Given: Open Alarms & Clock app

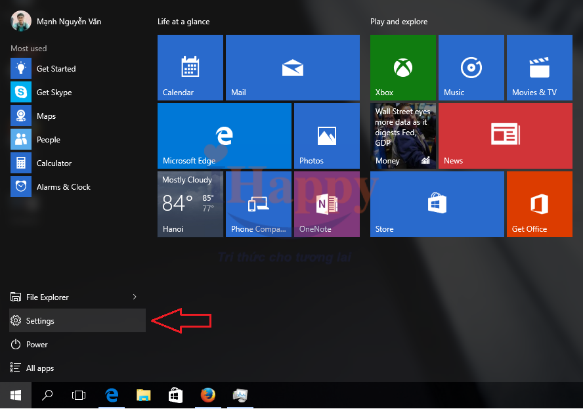Looking at the screenshot, I should pos(77,187).
